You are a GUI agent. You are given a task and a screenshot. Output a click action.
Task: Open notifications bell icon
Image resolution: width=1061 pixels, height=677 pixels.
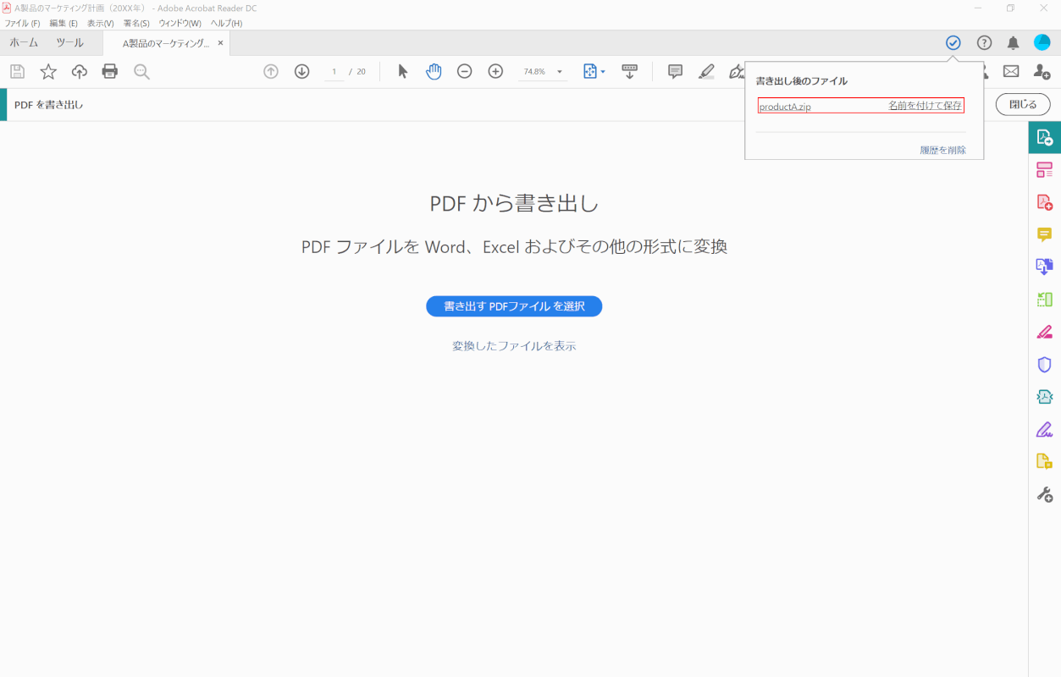tap(1013, 43)
